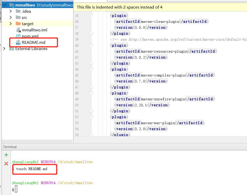The width and height of the screenshot is (247, 195).
Task: Click the terminal command prompt cursor
Action: (16, 189)
